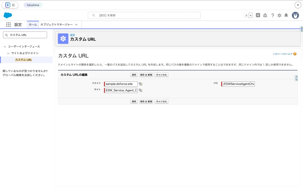Open the このページのヘルプ link
Image resolution: width=303 pixels, height=189 pixels.
pyautogui.click(x=282, y=54)
